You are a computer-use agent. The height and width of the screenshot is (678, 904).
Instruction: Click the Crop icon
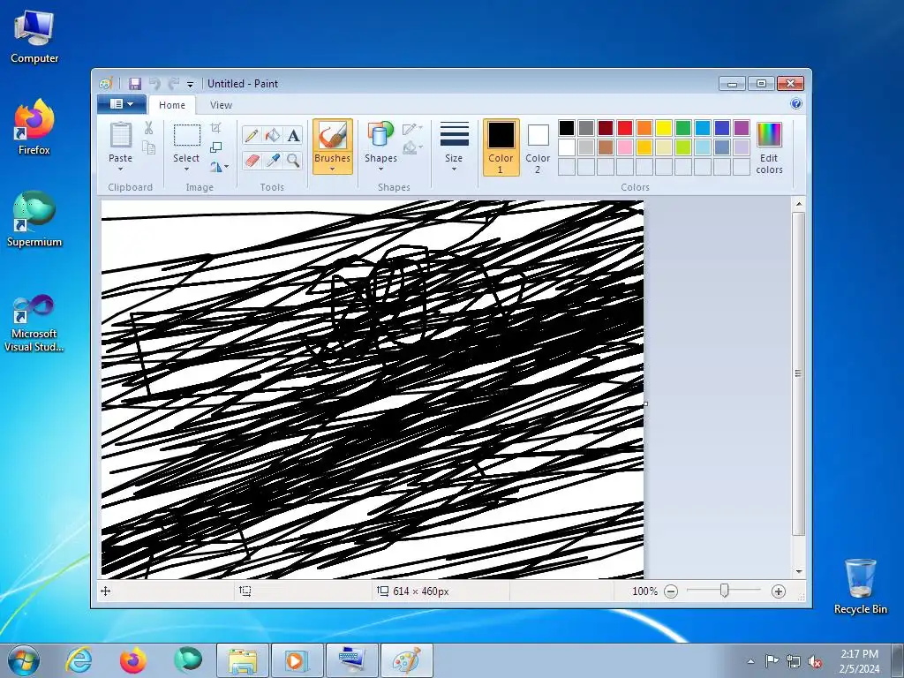(215, 128)
